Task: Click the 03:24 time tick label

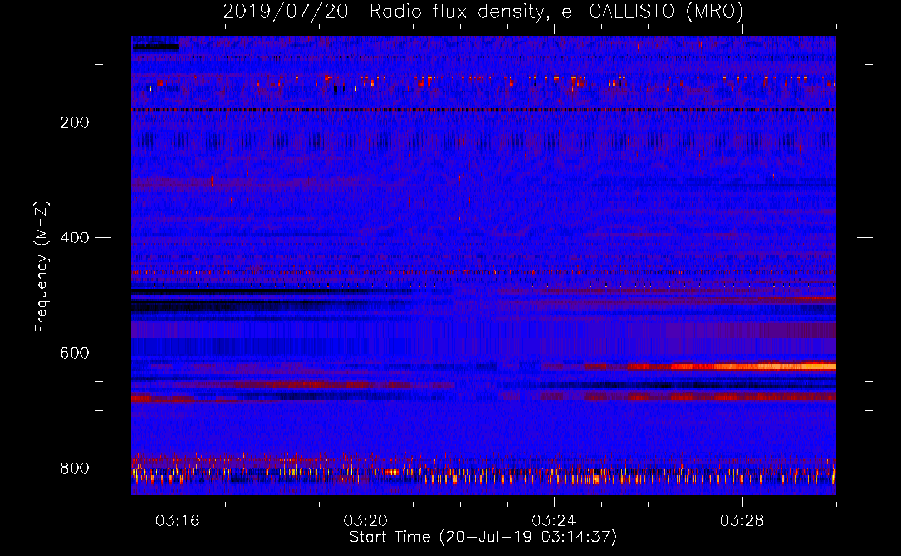Action: (x=554, y=521)
